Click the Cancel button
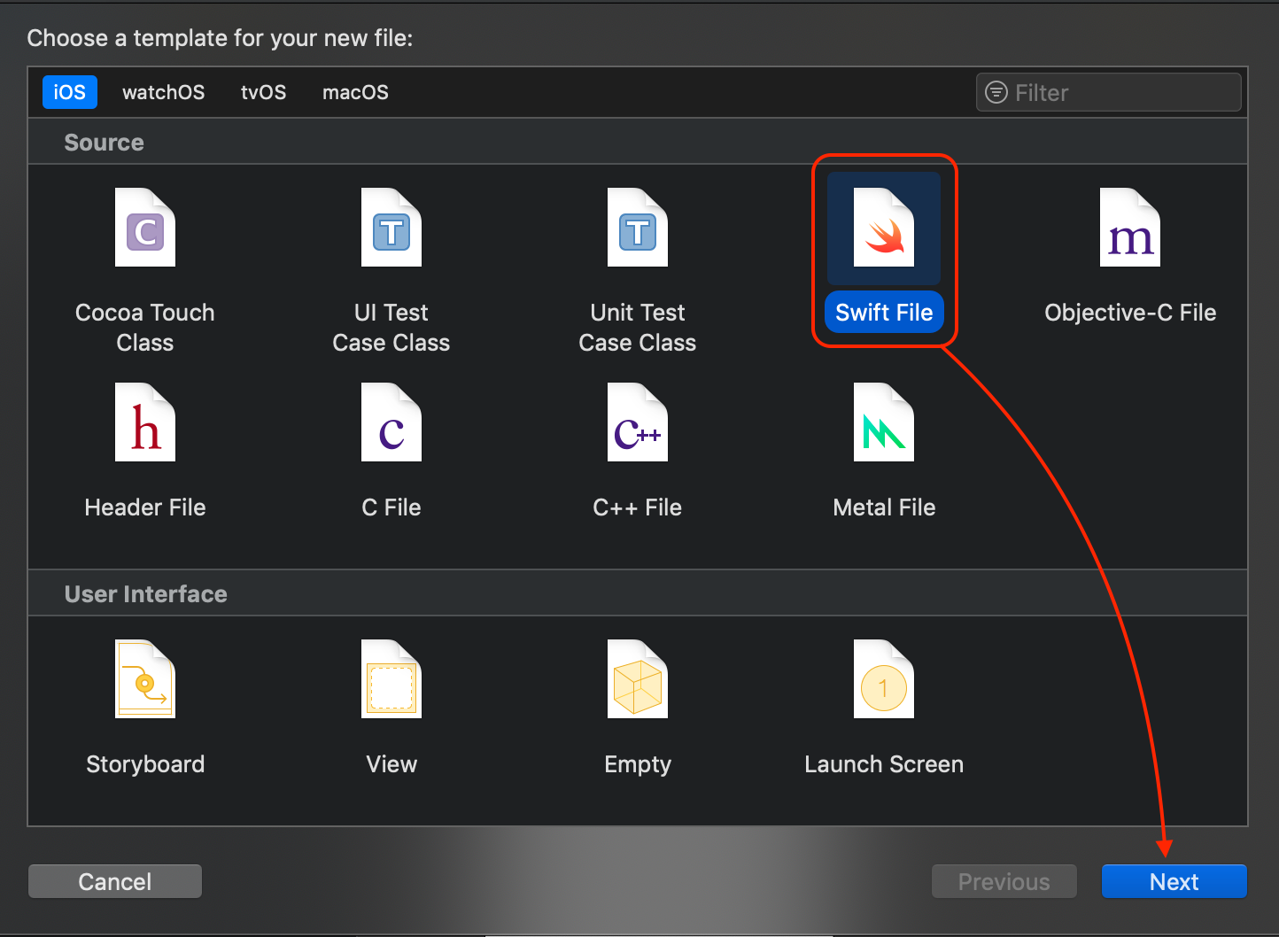The image size is (1279, 937). 115,882
